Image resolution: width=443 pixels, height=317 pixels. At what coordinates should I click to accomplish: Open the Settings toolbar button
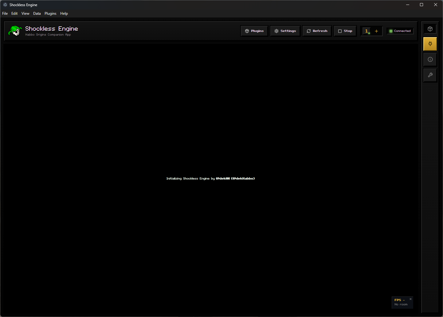(x=285, y=31)
